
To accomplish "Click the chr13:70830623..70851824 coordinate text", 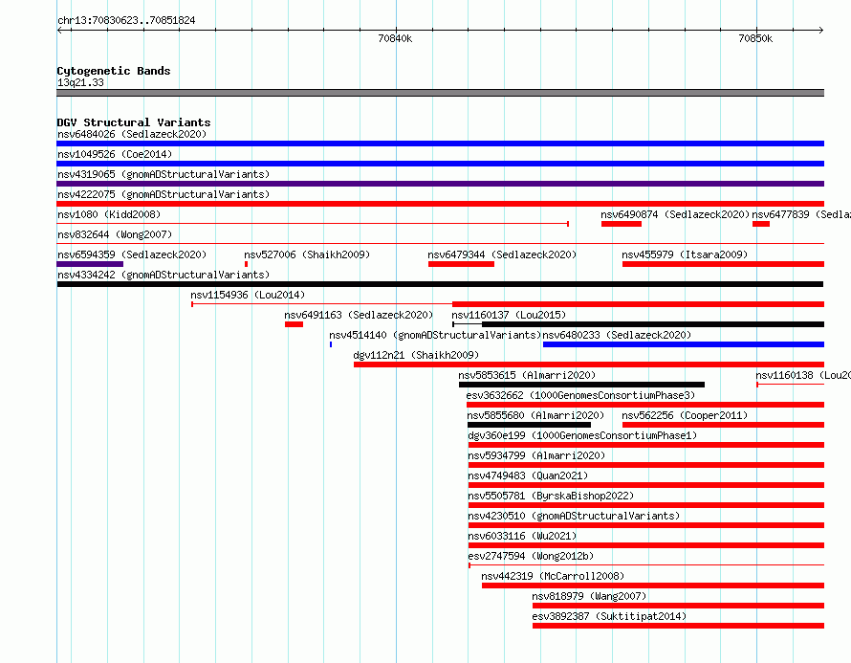I will click(x=126, y=20).
